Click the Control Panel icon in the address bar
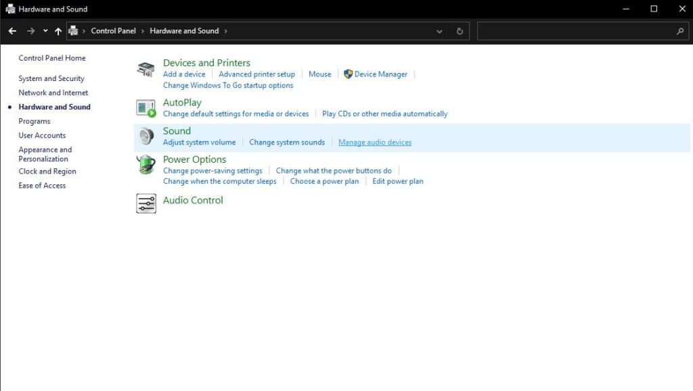The image size is (693, 391). (73, 31)
